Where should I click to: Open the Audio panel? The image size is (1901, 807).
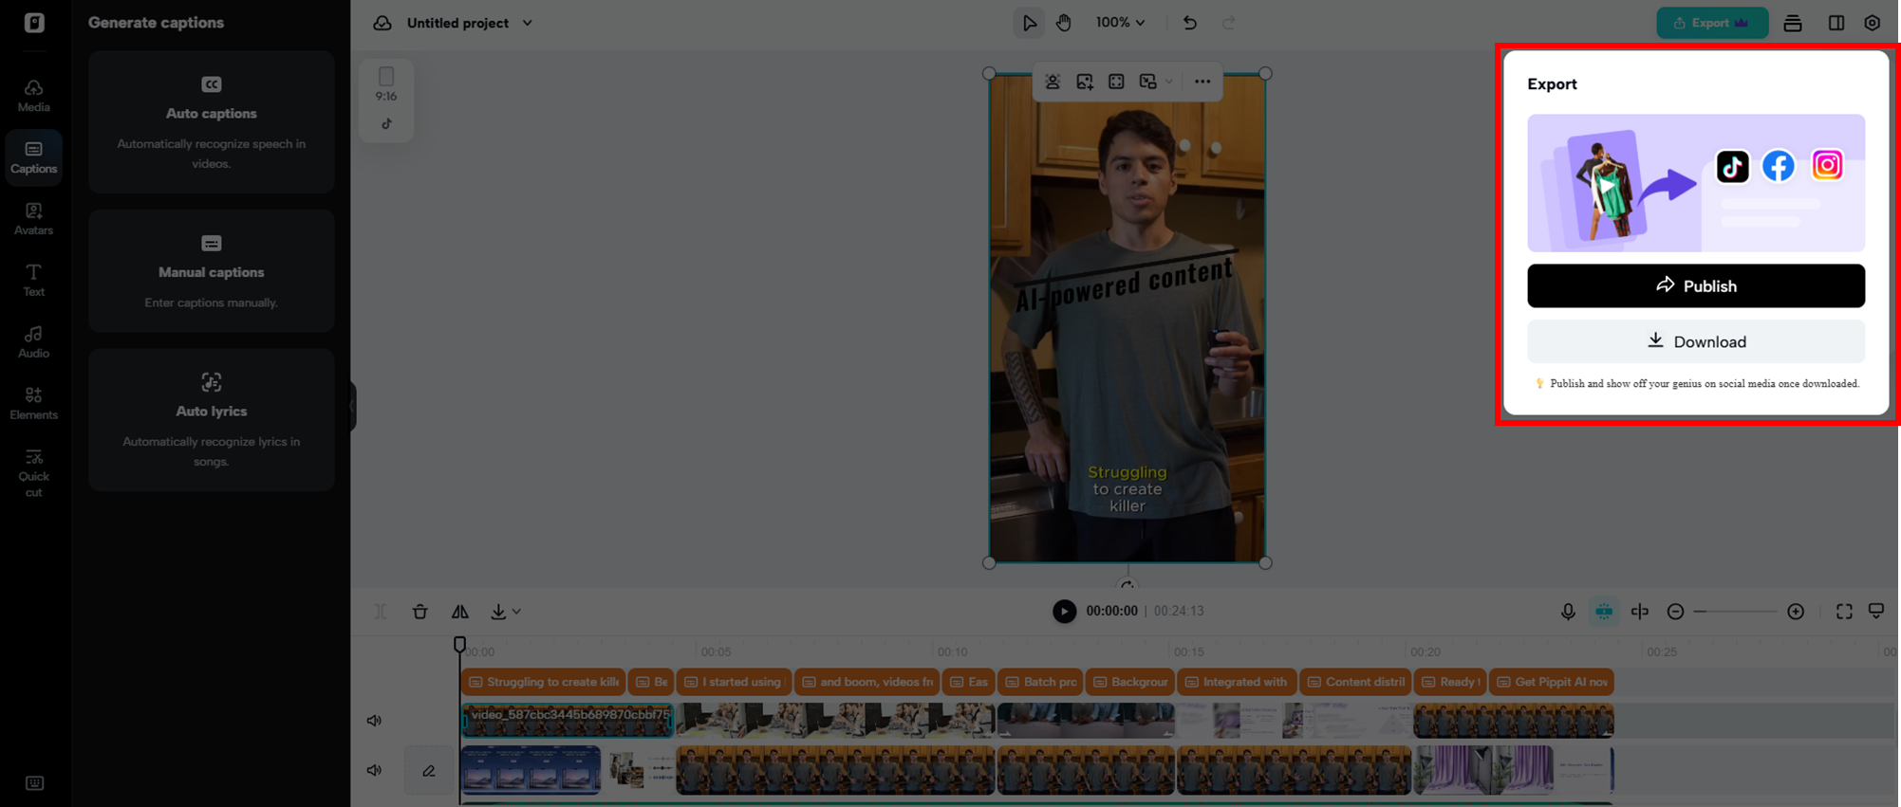click(33, 342)
